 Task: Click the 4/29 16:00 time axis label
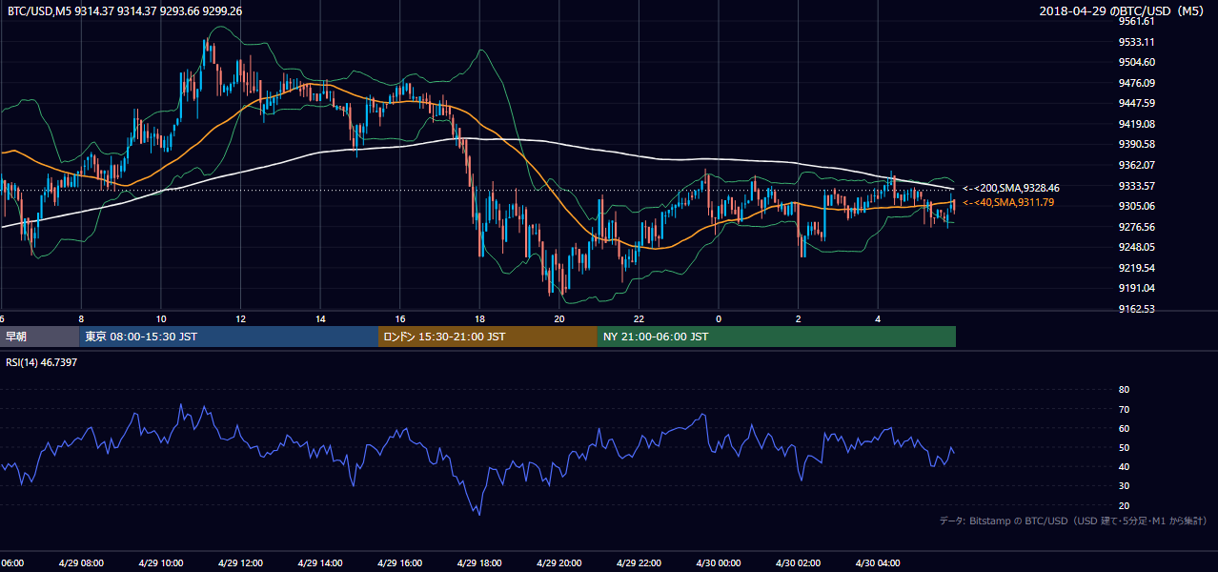[399, 562]
